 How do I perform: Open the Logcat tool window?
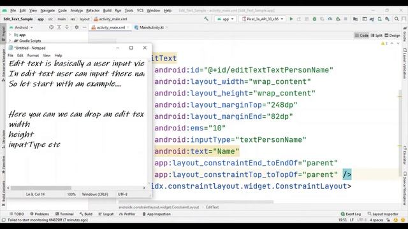tap(106, 214)
